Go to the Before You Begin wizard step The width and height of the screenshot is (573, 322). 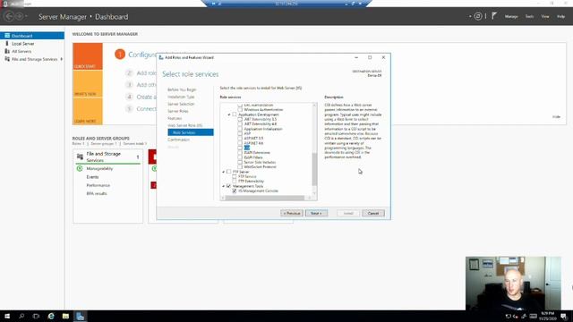(182, 89)
